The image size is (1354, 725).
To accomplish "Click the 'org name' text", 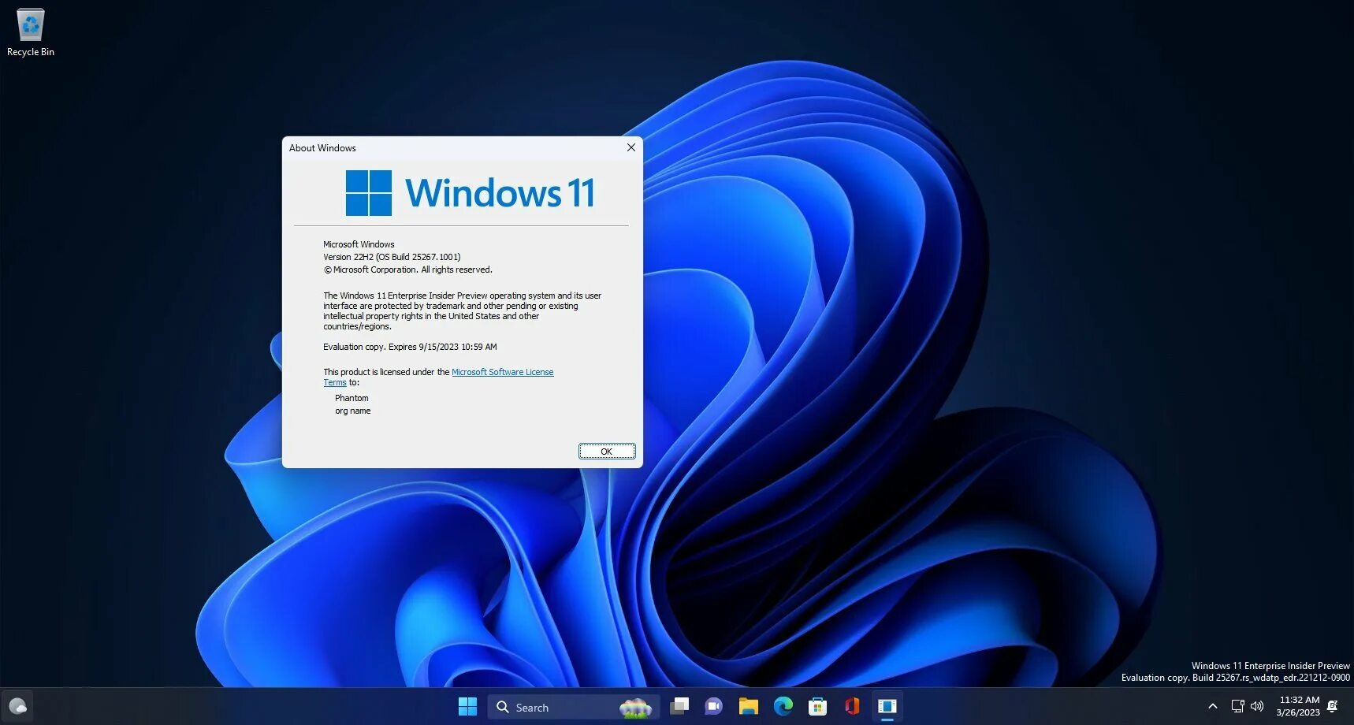I will [x=352, y=411].
